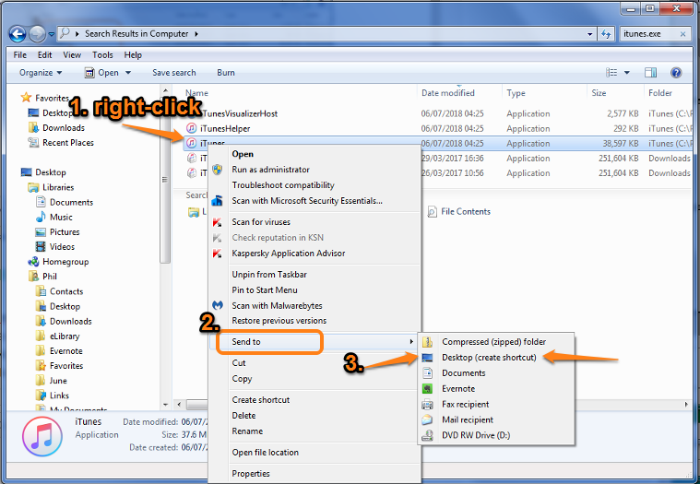Toggle the preview pane icon
This screenshot has width=700, height=484.
650,73
